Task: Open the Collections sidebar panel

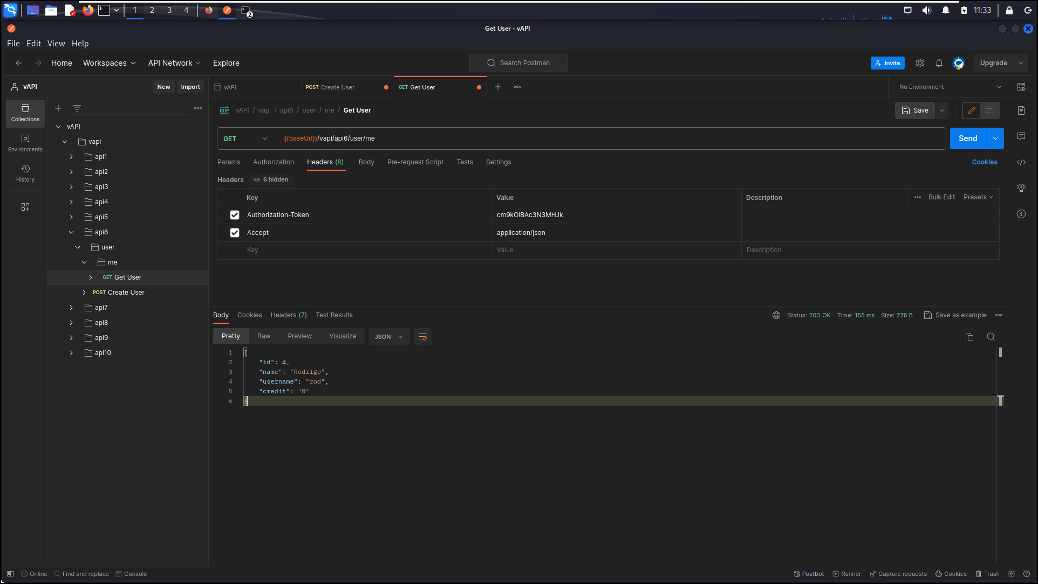Action: click(x=25, y=113)
